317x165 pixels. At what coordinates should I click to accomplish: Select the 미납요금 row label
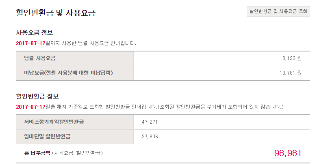68,73
